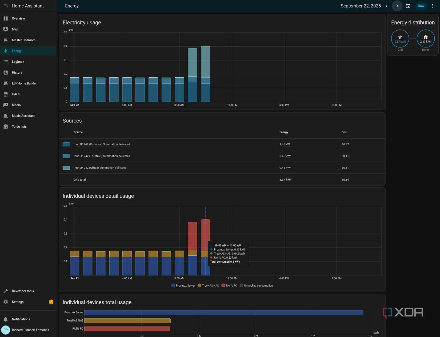This screenshot has height=337, width=440.
Task: Hide Rich's PC series in chart legend
Action: tap(229, 286)
